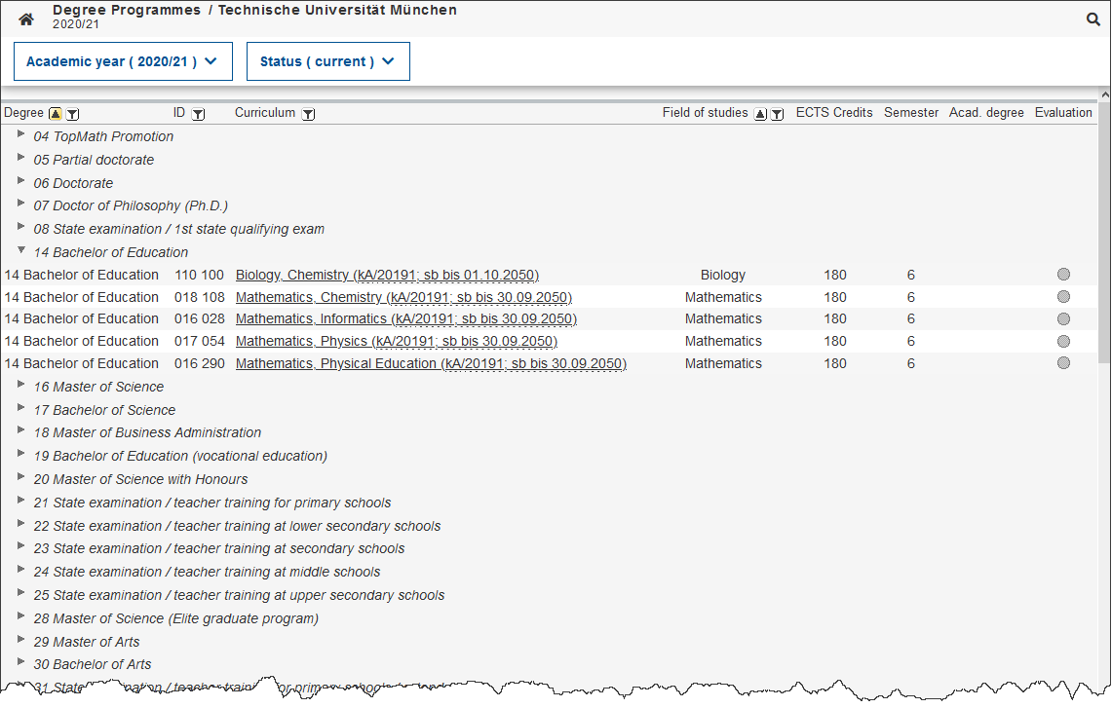Open filter for Curriculum column

308,114
